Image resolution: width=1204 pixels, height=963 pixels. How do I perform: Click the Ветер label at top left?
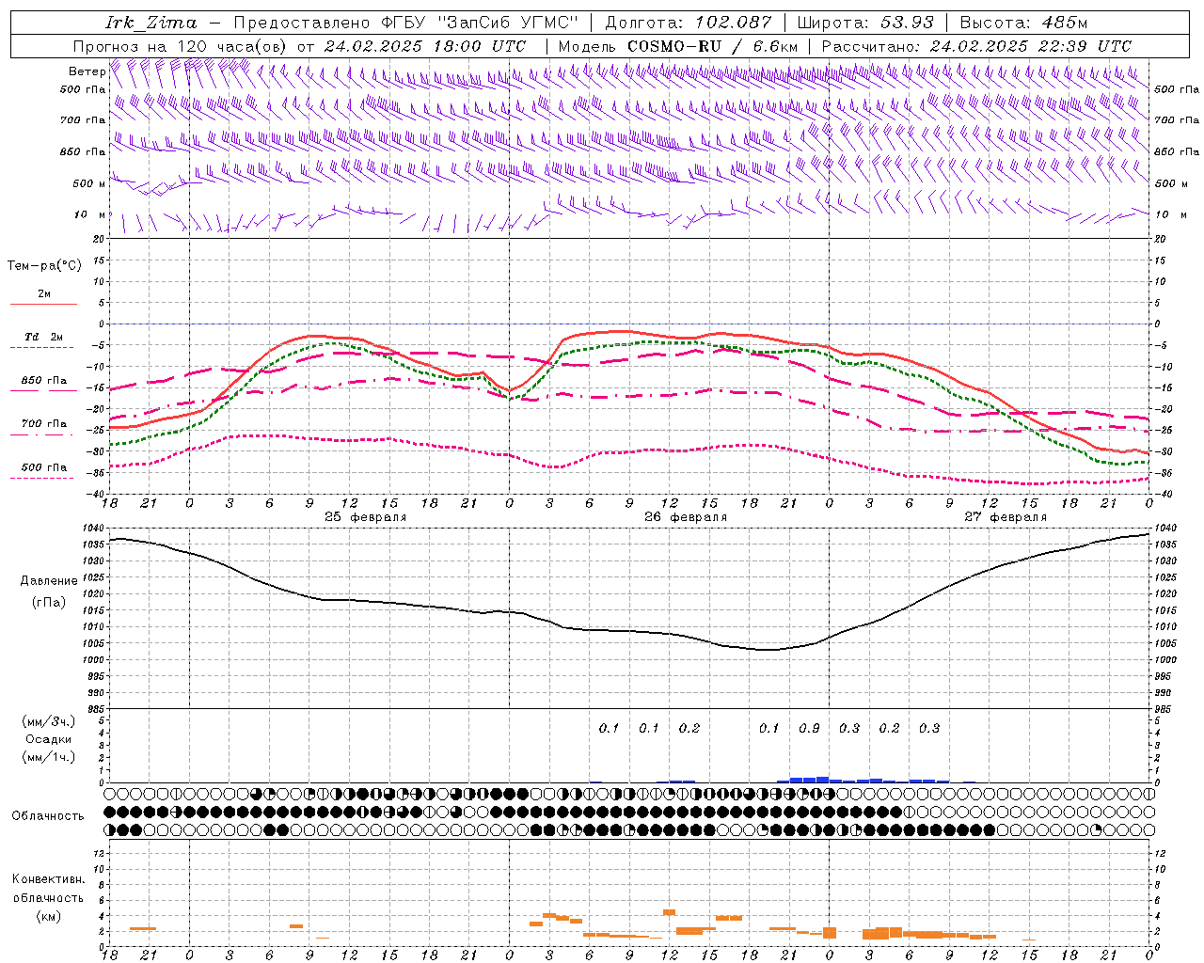coord(87,71)
